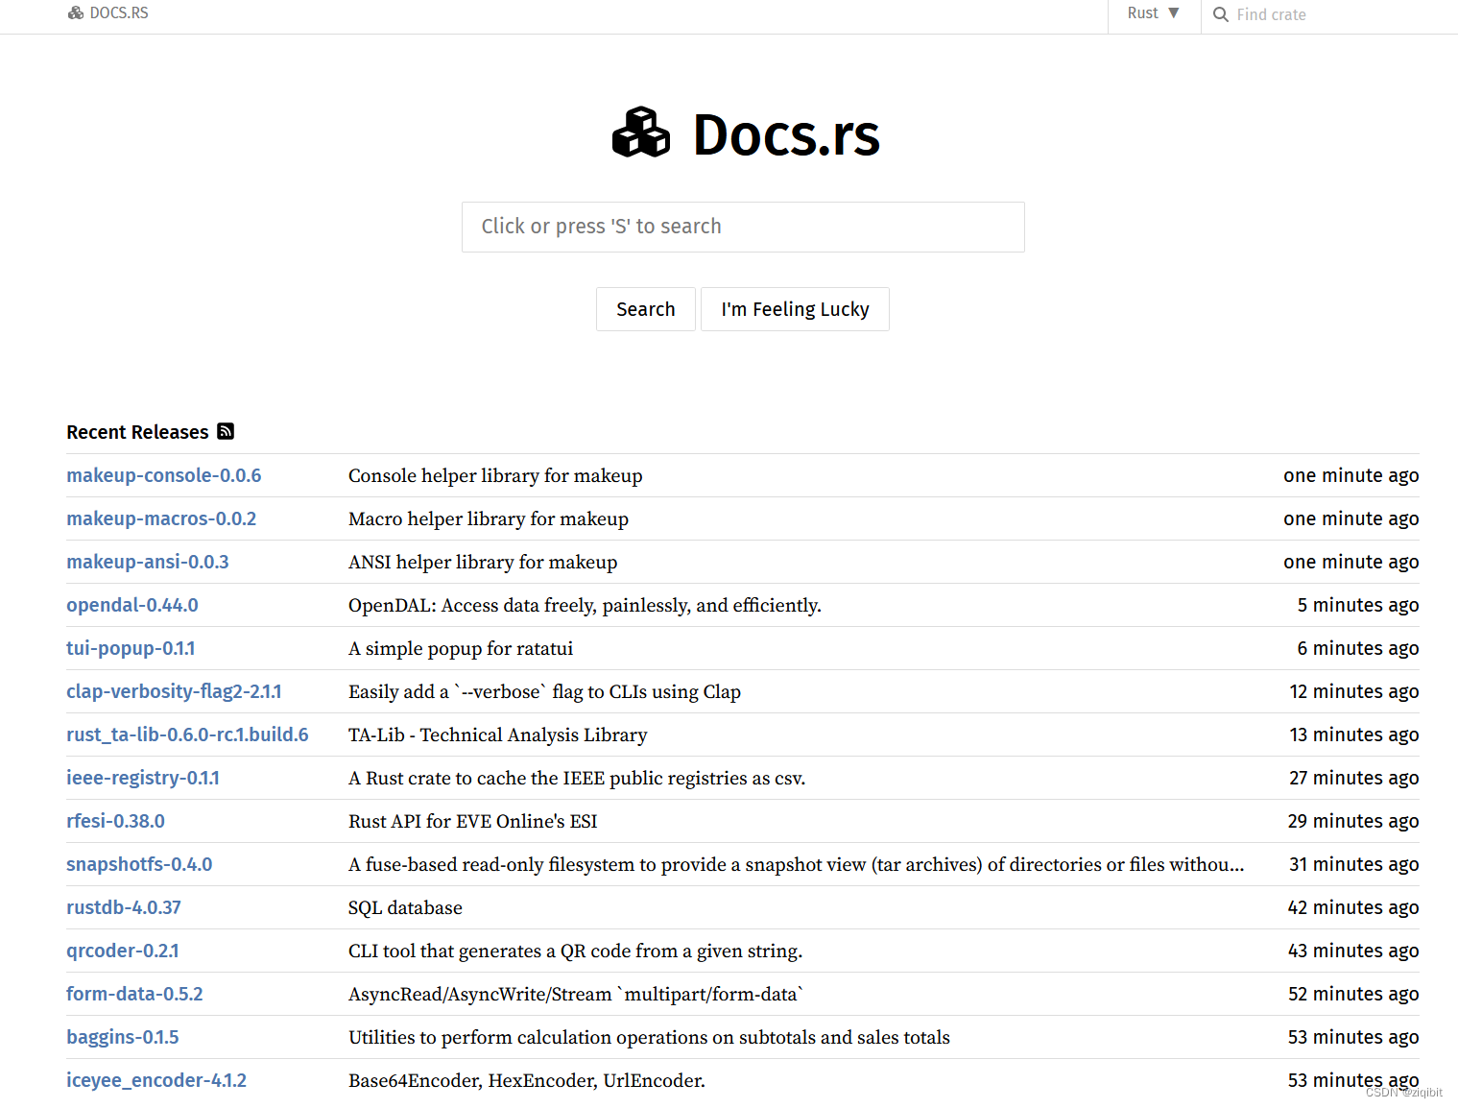Click the I'm Feeling Lucky button

[x=795, y=309]
